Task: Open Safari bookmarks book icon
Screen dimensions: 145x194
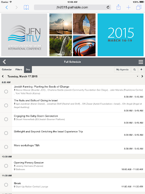Action: pos(26,8)
